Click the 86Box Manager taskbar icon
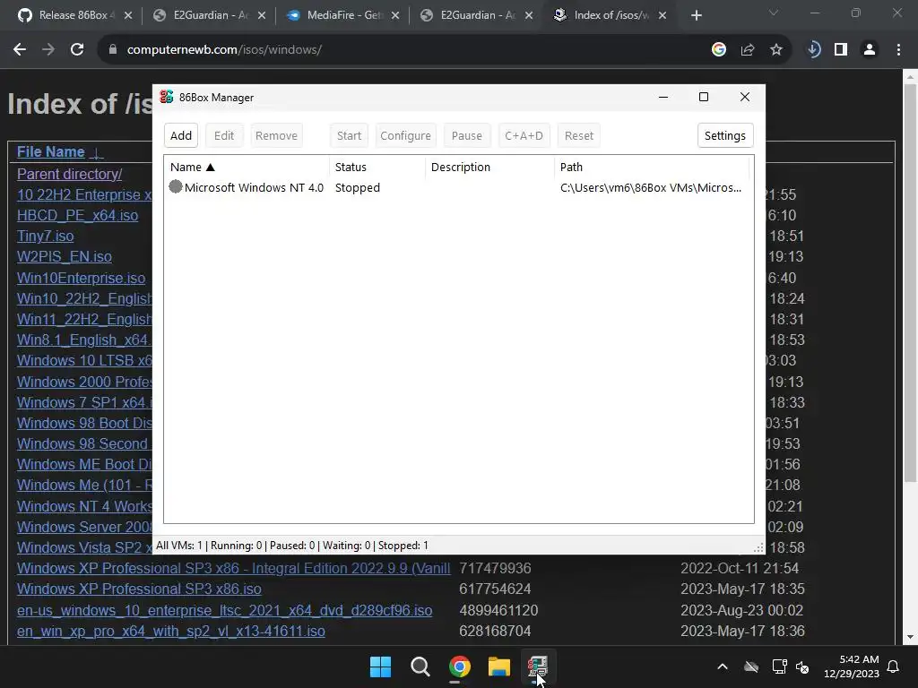This screenshot has width=918, height=688. point(538,666)
